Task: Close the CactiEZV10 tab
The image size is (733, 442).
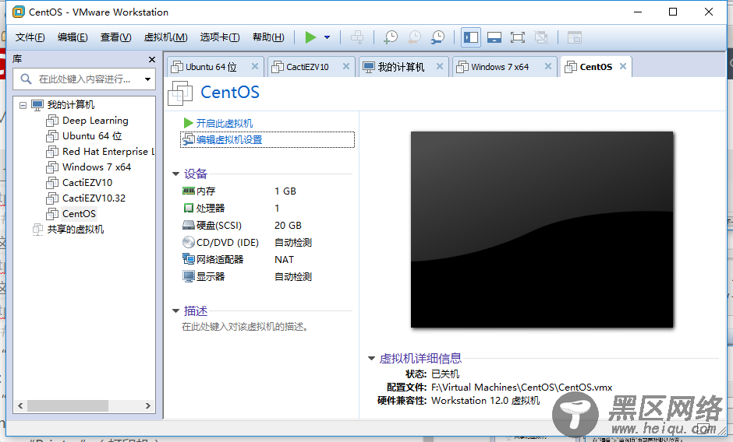Action: [346, 66]
